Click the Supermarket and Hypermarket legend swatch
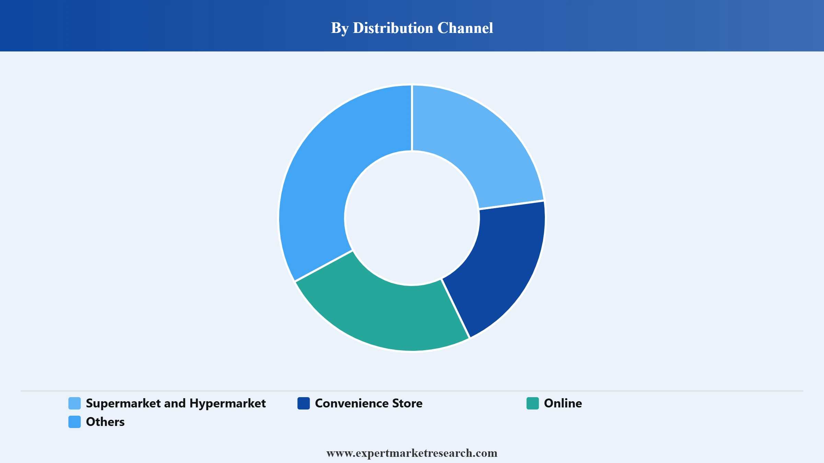824x463 pixels. click(75, 403)
